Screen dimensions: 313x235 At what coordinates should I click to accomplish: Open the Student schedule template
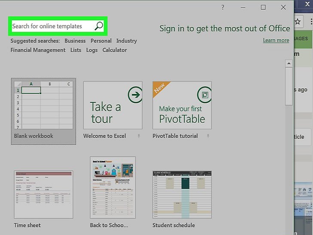coord(182,195)
